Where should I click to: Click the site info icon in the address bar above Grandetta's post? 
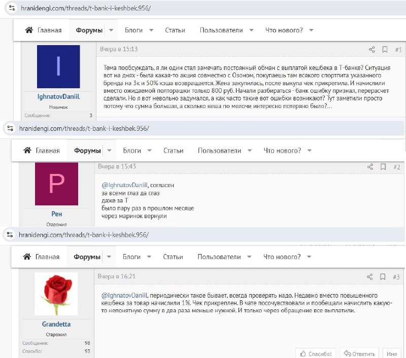(10, 235)
